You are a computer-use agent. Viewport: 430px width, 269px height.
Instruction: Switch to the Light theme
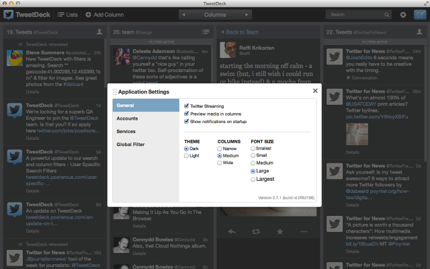187,156
